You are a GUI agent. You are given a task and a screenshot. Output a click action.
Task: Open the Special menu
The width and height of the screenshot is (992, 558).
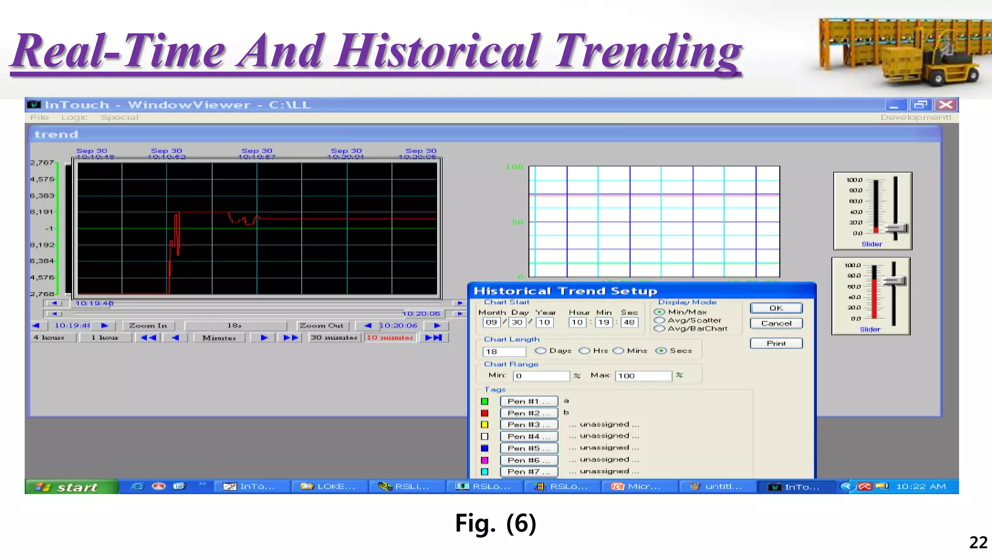119,117
